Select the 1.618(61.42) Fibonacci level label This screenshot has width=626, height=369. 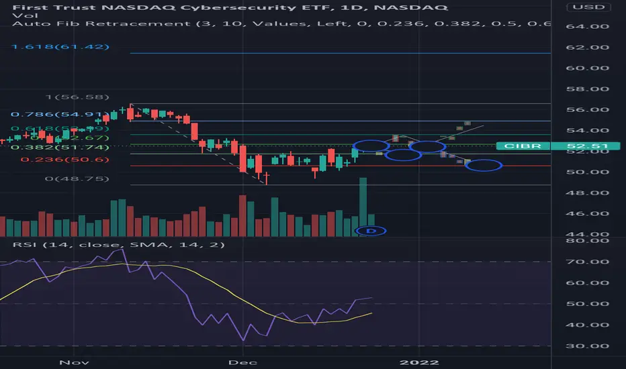click(x=60, y=47)
